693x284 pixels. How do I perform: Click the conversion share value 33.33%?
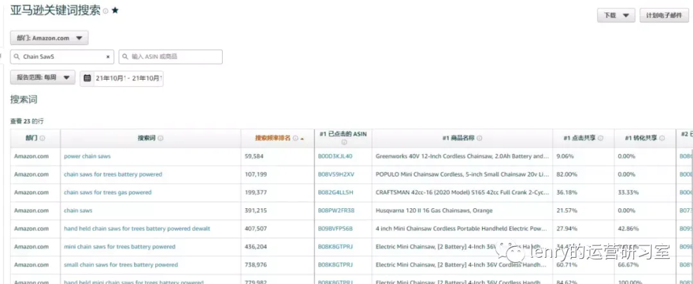[628, 192]
